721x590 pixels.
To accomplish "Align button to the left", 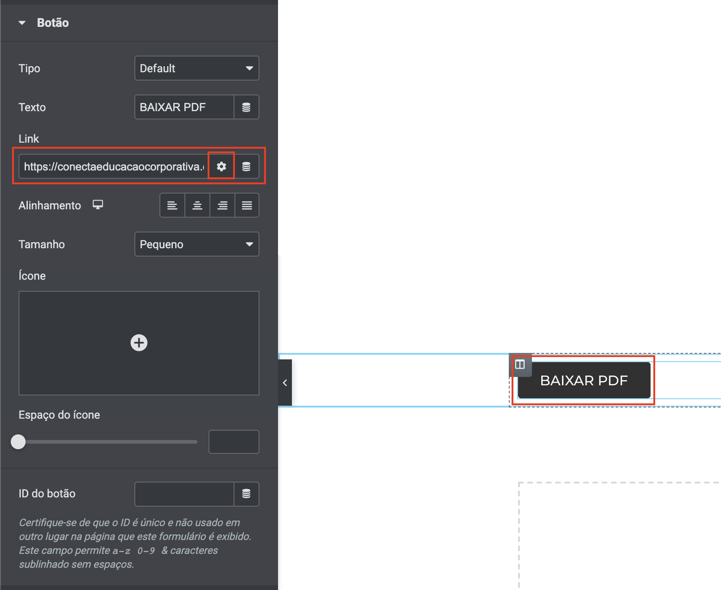I will pyautogui.click(x=172, y=205).
